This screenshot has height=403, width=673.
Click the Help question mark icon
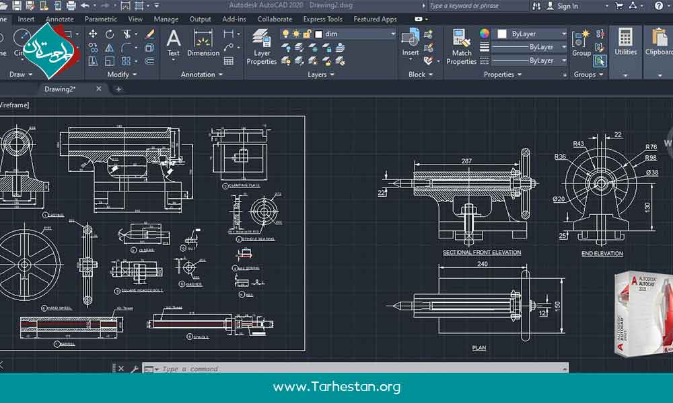point(659,5)
